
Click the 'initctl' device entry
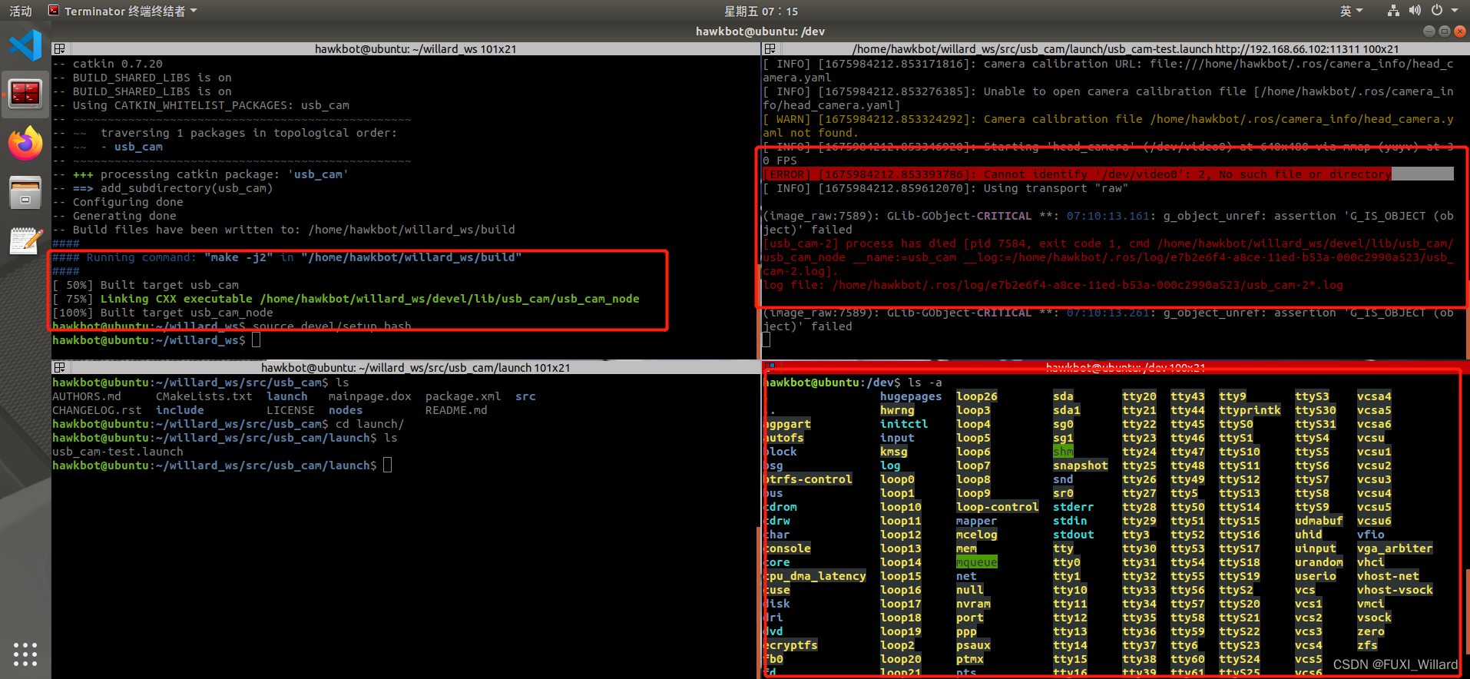(x=904, y=424)
